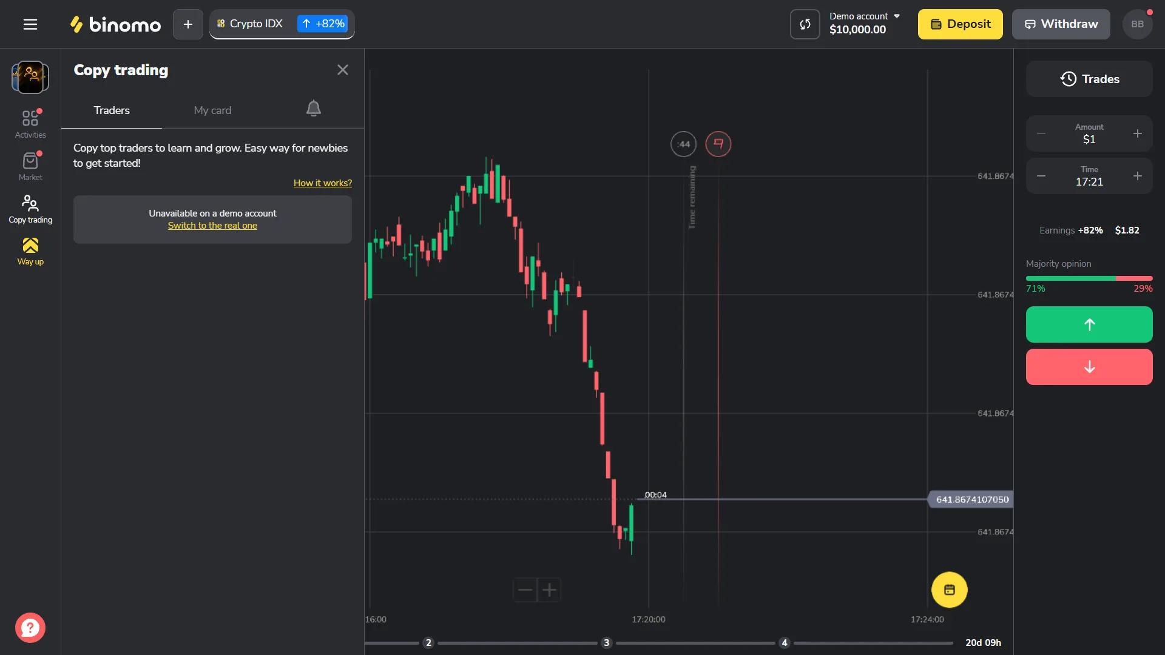Decrease the trade Time

click(1041, 176)
